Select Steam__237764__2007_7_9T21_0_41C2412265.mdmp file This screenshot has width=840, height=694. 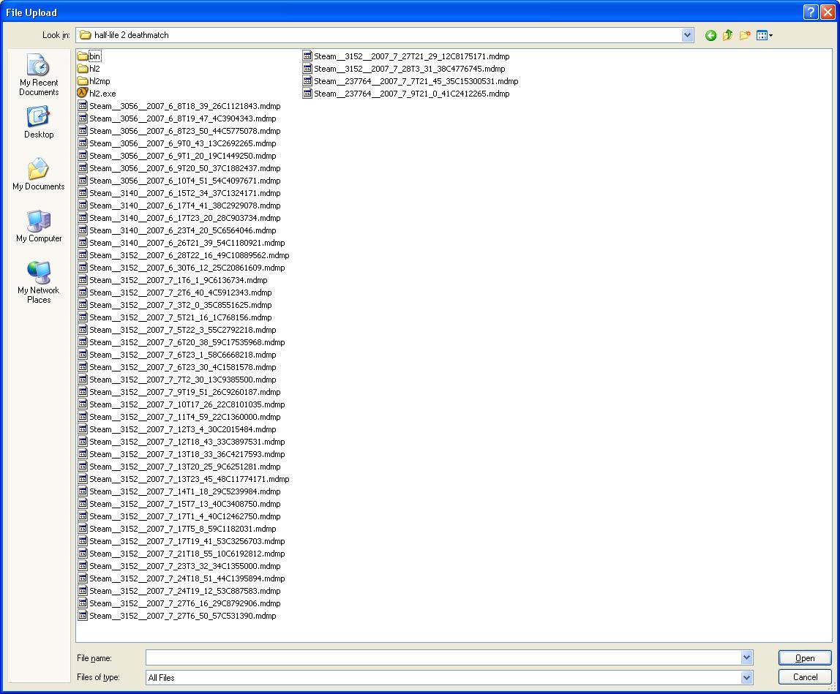[x=411, y=94]
